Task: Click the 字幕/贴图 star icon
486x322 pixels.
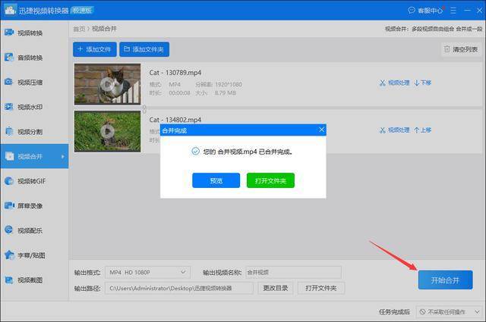Action: [9, 255]
